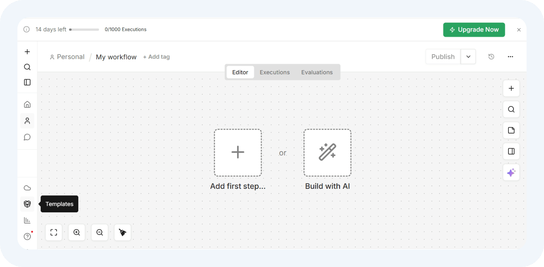The image size is (544, 267).
Task: Go to Home overview icon
Action: 27,105
